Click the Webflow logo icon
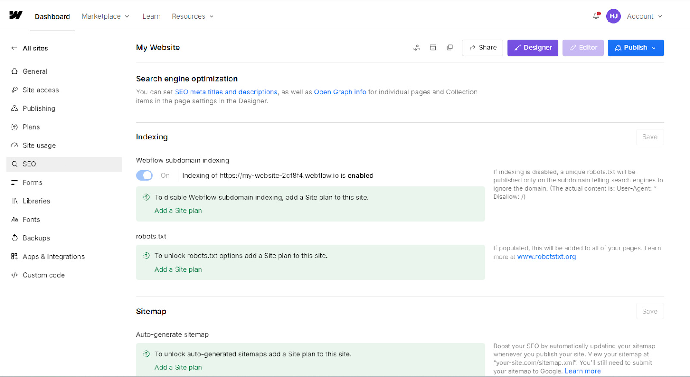This screenshot has width=690, height=377. (16, 15)
